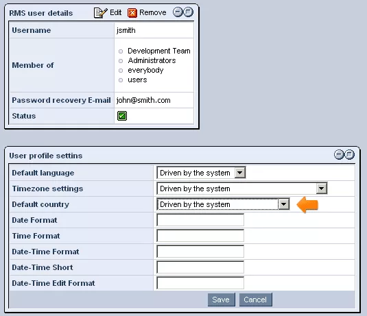Minimize the RMS user details panel
Screen dimensions: 367x316
(x=178, y=12)
